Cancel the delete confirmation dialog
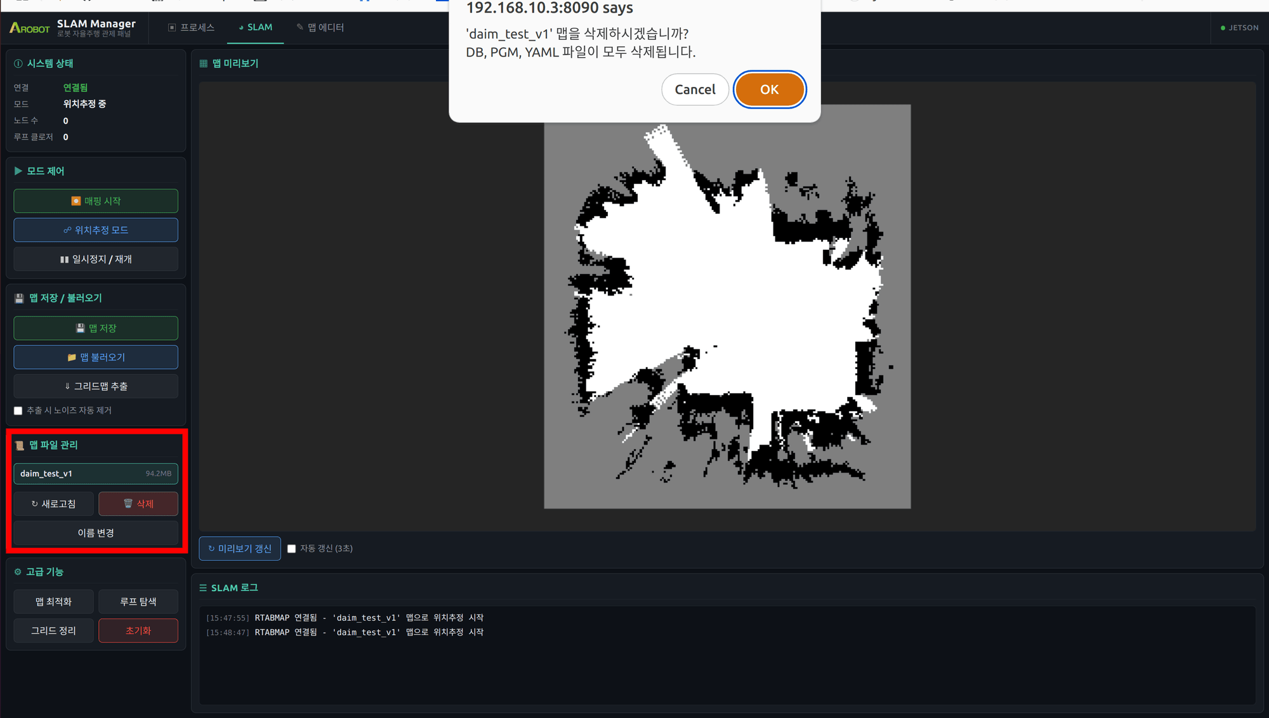Image resolution: width=1269 pixels, height=718 pixels. pos(695,89)
